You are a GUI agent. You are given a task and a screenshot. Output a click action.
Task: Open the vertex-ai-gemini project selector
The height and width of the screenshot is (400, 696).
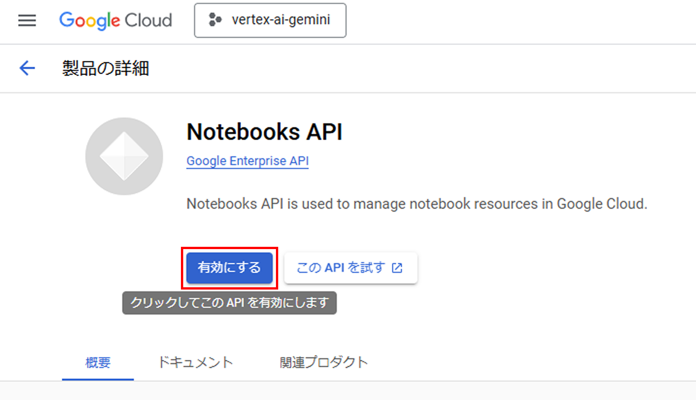pyautogui.click(x=270, y=20)
